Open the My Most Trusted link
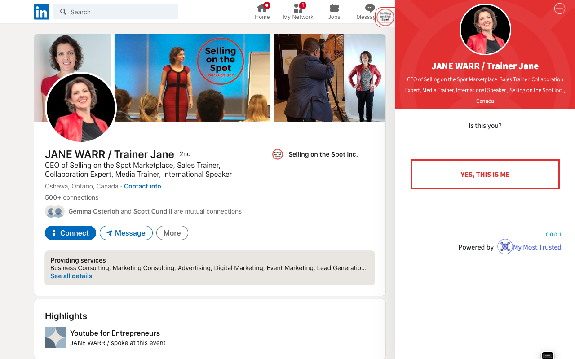Image resolution: width=575 pixels, height=359 pixels. click(537, 247)
